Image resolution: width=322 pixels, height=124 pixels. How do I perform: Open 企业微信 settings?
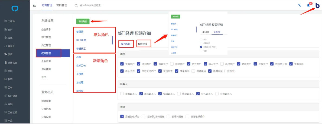[x=46, y=61]
